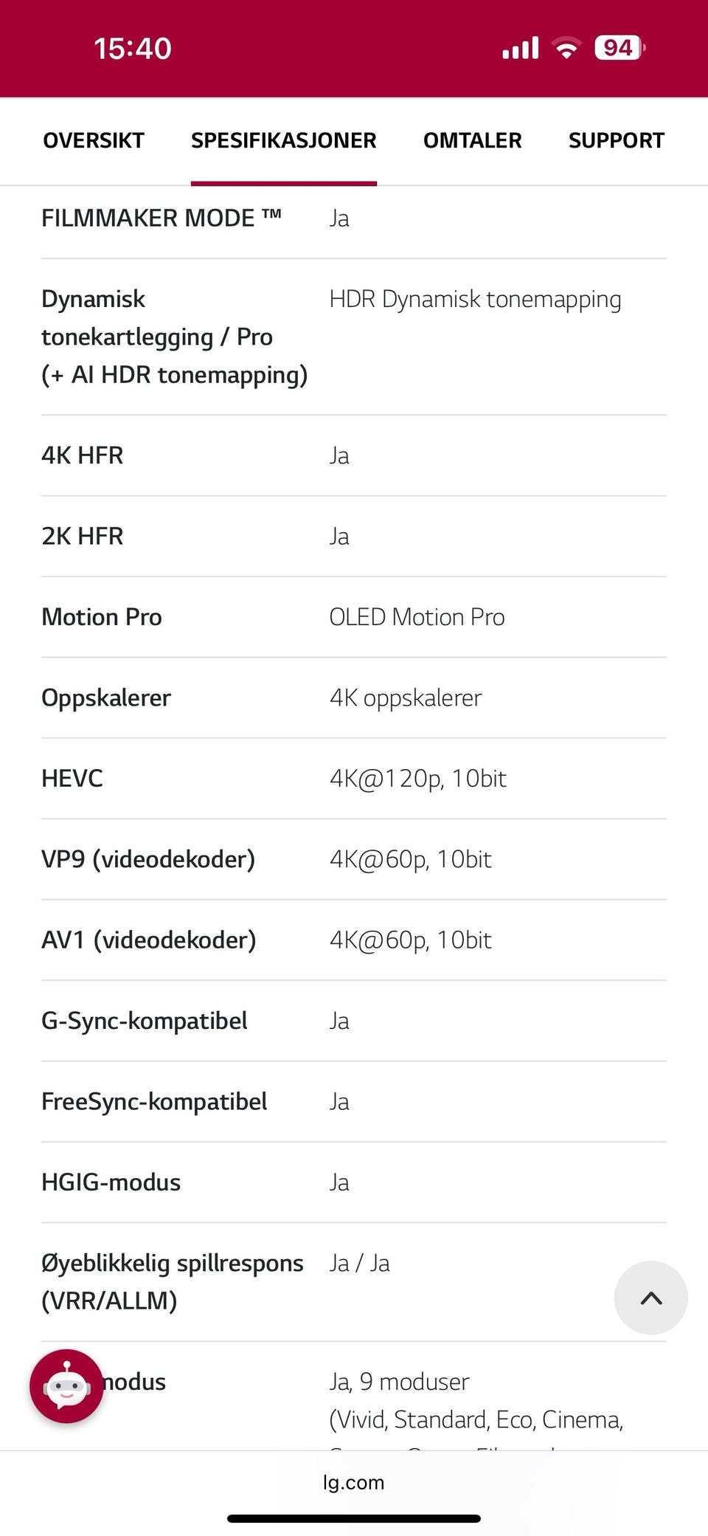Tap the home indicator bar at bottom
Screen dimensions: 708x1536
tap(354, 1518)
